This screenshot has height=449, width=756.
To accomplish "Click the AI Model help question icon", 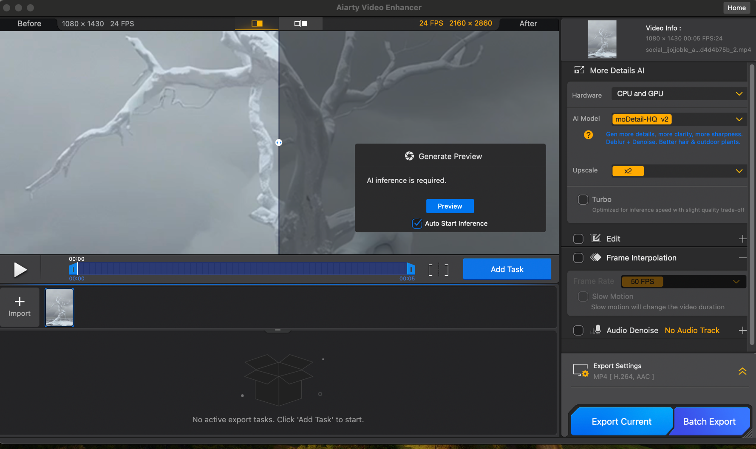I will (588, 135).
